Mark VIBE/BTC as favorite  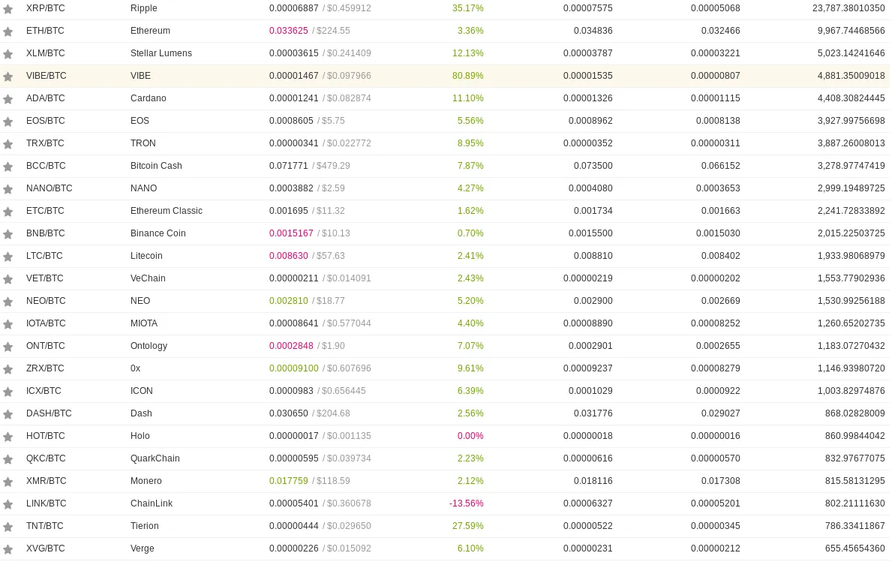click(x=8, y=77)
